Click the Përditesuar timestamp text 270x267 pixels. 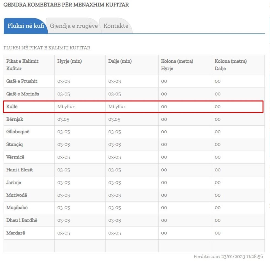(228, 257)
